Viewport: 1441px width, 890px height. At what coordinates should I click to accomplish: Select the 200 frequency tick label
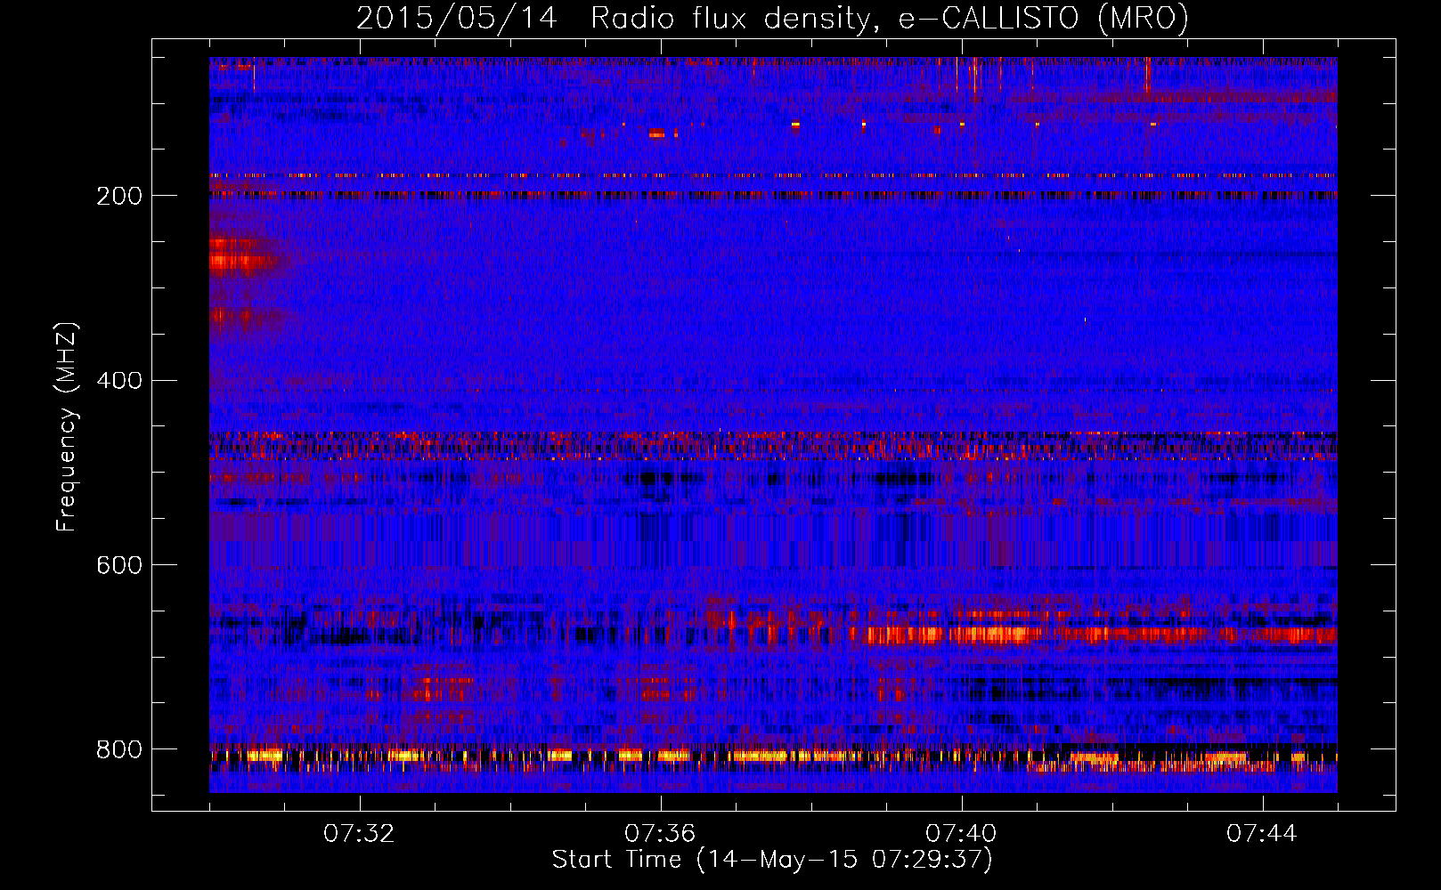[119, 196]
